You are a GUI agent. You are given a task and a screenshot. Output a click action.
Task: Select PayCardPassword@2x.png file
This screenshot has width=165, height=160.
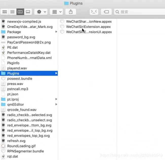pyautogui.click(x=29, y=42)
